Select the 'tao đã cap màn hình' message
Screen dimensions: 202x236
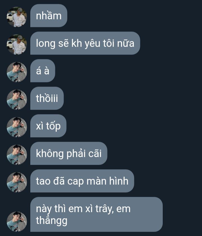coord(82,181)
